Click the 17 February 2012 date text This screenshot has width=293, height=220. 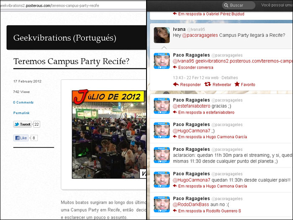point(27,81)
